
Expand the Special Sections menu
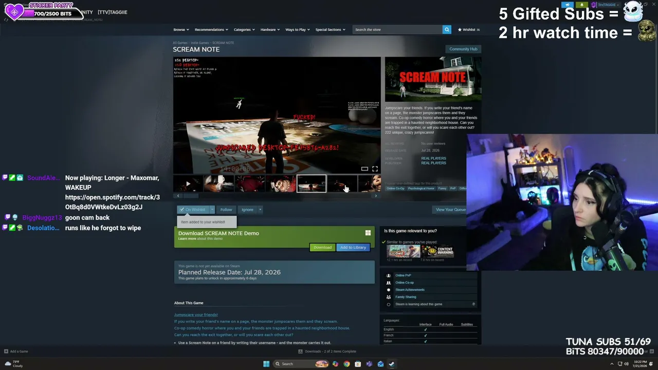point(330,30)
